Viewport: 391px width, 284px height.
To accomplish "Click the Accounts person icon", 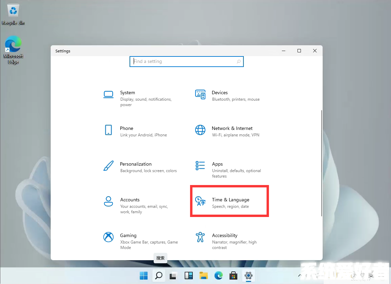I will coord(108,201).
